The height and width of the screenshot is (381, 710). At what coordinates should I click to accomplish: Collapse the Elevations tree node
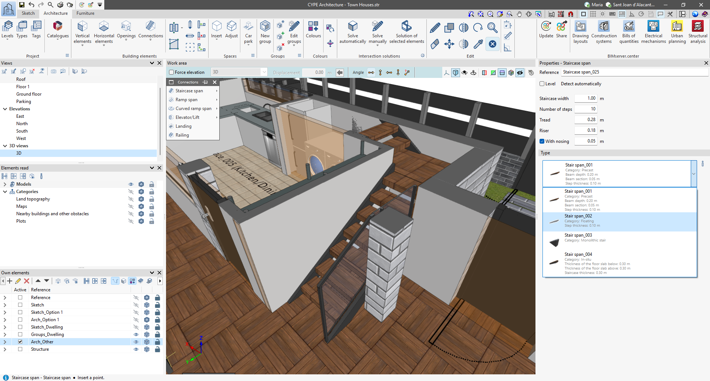pos(5,109)
